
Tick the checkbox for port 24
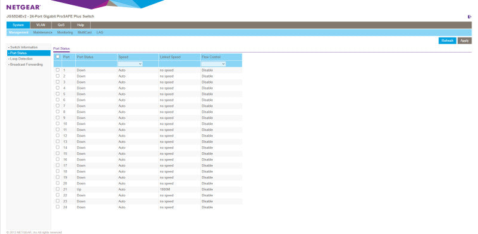(x=57, y=207)
